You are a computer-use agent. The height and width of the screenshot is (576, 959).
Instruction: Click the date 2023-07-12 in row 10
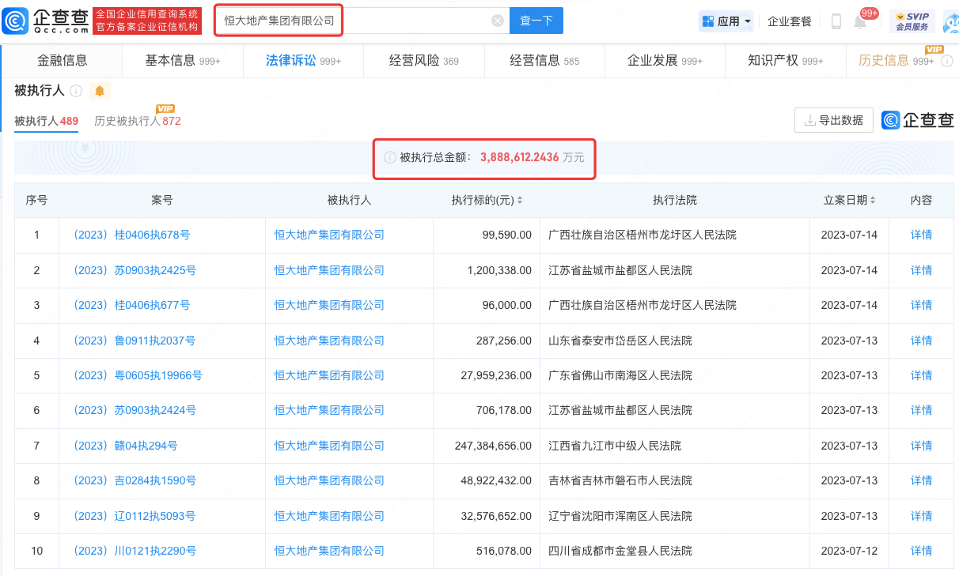click(849, 551)
